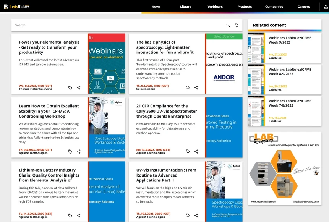Open the Companies menu
This screenshot has width=329, height=222.
pos(274,7)
